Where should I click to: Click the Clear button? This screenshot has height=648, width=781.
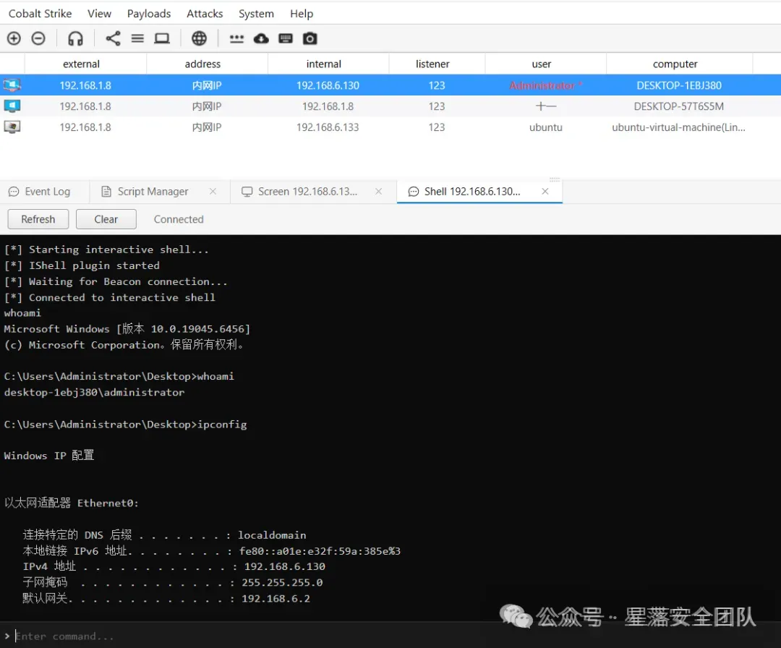click(106, 219)
